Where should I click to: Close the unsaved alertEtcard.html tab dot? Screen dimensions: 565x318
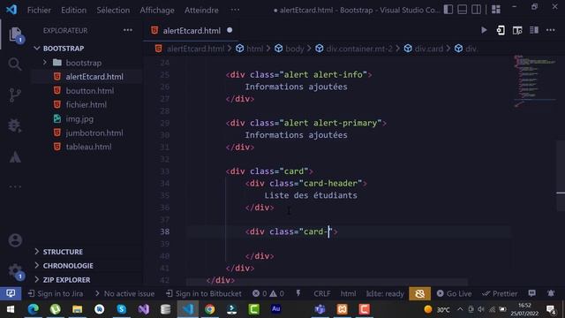click(x=230, y=30)
